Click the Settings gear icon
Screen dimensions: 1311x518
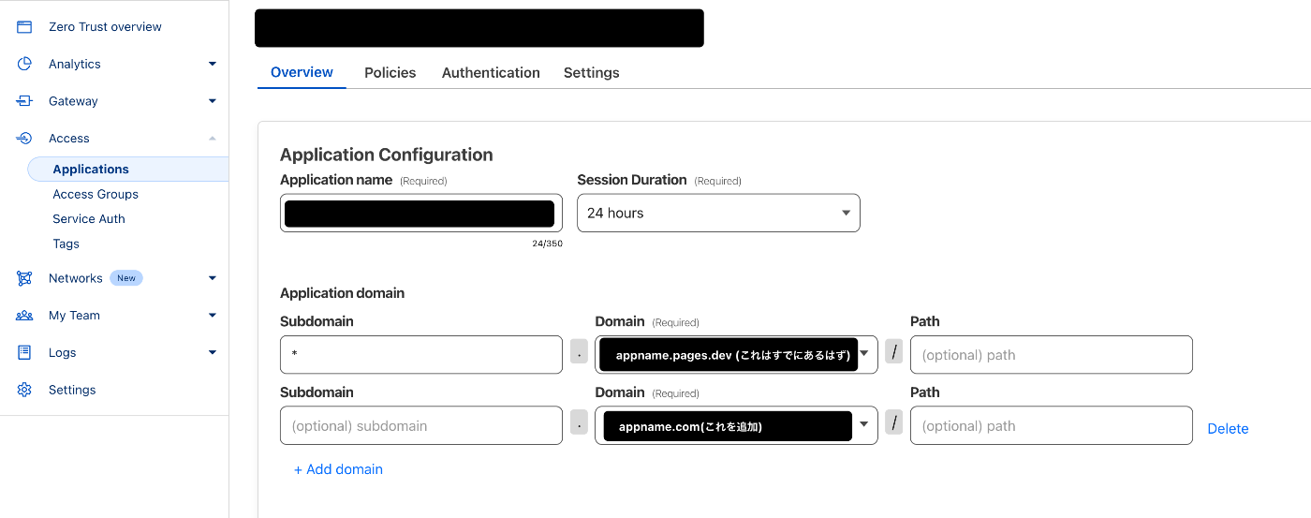tap(24, 390)
